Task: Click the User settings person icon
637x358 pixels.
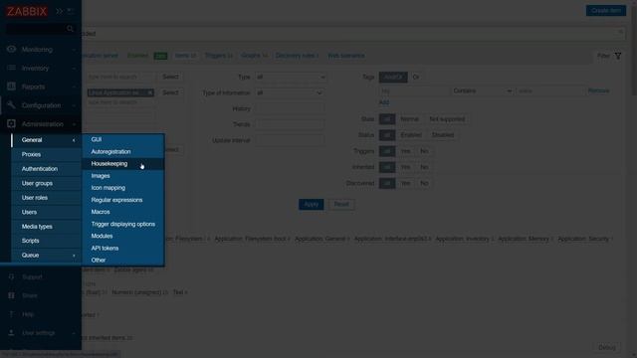Action: click(11, 333)
